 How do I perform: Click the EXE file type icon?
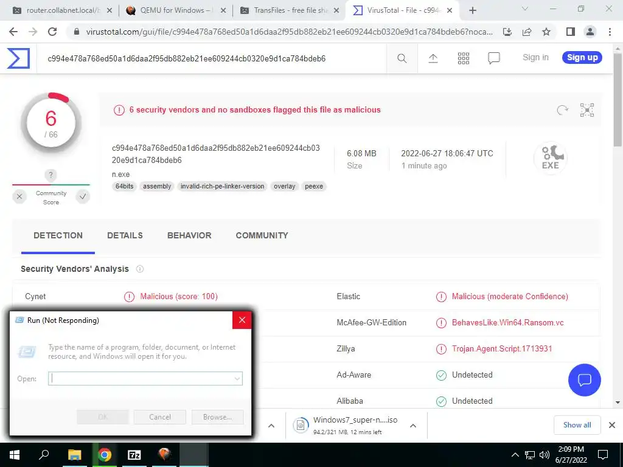point(550,157)
